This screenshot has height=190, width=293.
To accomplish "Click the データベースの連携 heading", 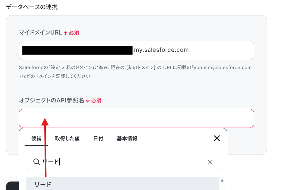I will [x=32, y=7].
